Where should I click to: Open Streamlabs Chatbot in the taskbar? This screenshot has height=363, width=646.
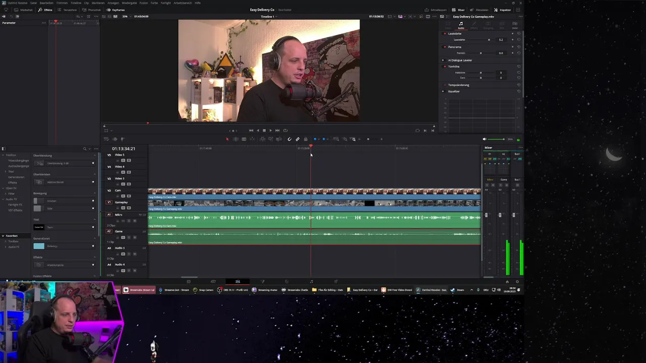pyautogui.click(x=295, y=290)
